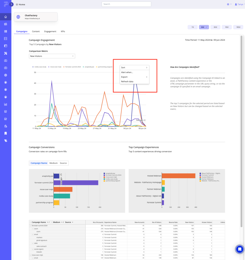Image resolution: width=245 pixels, height=260 pixels.
Task: Open the browser window icon in the sidebar
Action: 6,46
